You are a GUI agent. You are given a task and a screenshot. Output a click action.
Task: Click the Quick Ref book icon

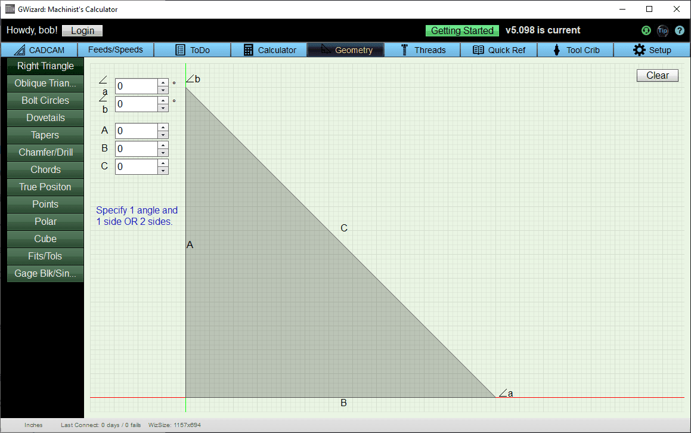pos(478,50)
